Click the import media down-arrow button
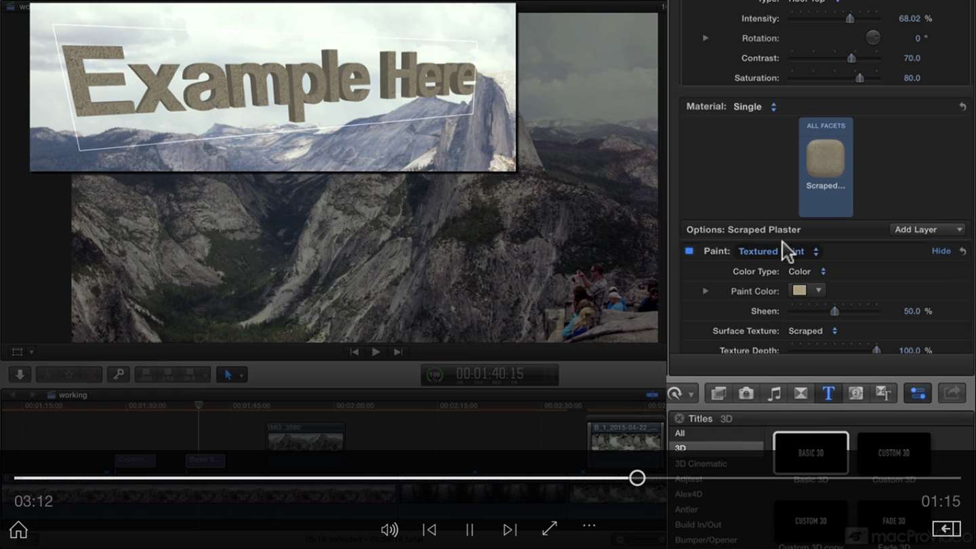 click(x=20, y=374)
